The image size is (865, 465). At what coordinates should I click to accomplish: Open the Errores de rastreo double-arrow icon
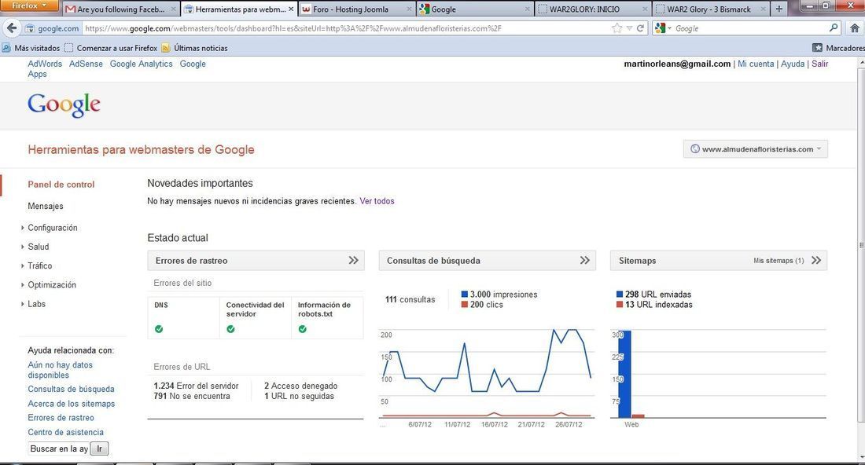354,260
